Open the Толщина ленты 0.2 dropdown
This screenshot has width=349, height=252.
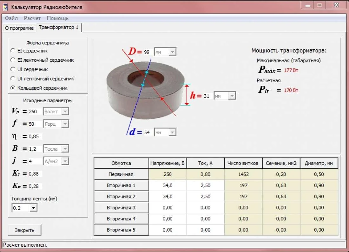click(x=24, y=208)
